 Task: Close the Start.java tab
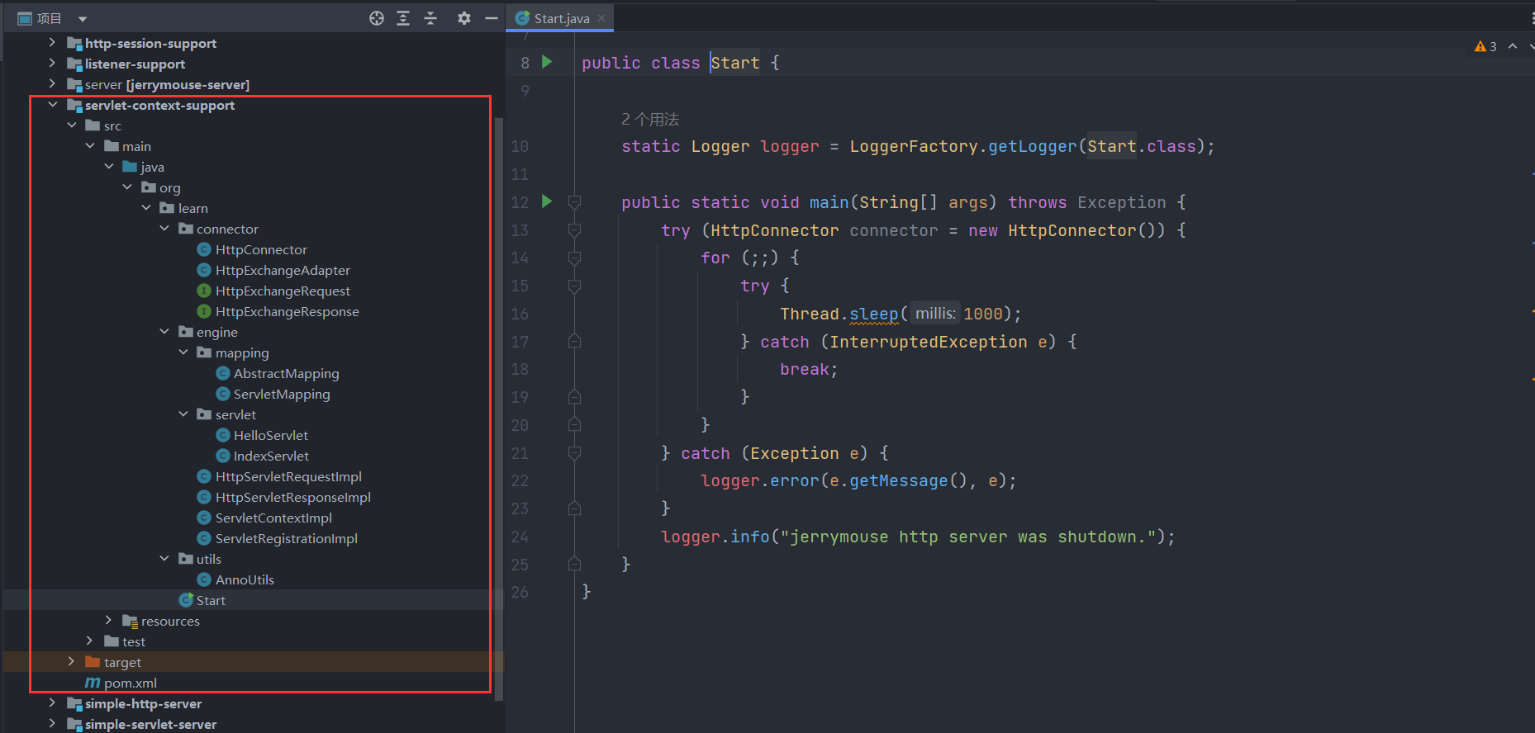click(601, 18)
